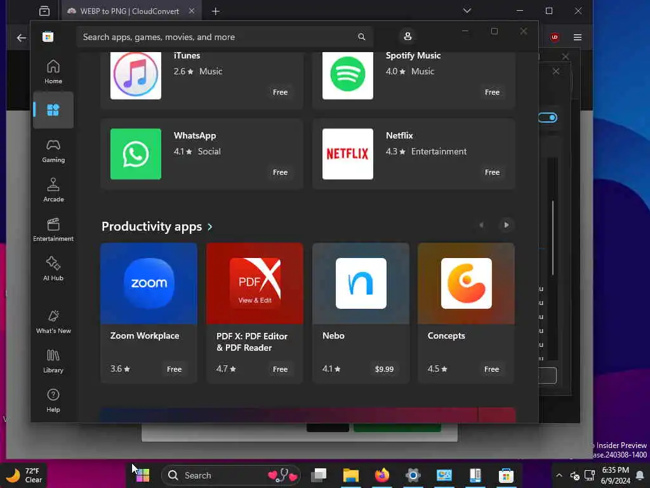Viewport: 650px width, 488px height.
Task: Close the CloudConvert tab in Firefox
Action: click(x=192, y=11)
